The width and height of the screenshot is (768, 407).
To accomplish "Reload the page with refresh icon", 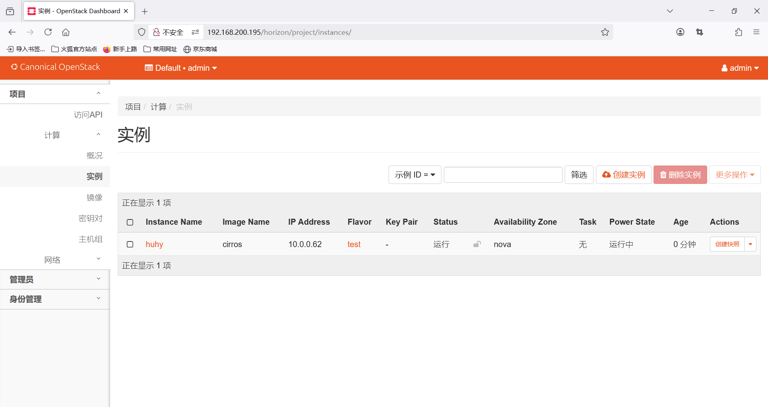I will coord(48,32).
